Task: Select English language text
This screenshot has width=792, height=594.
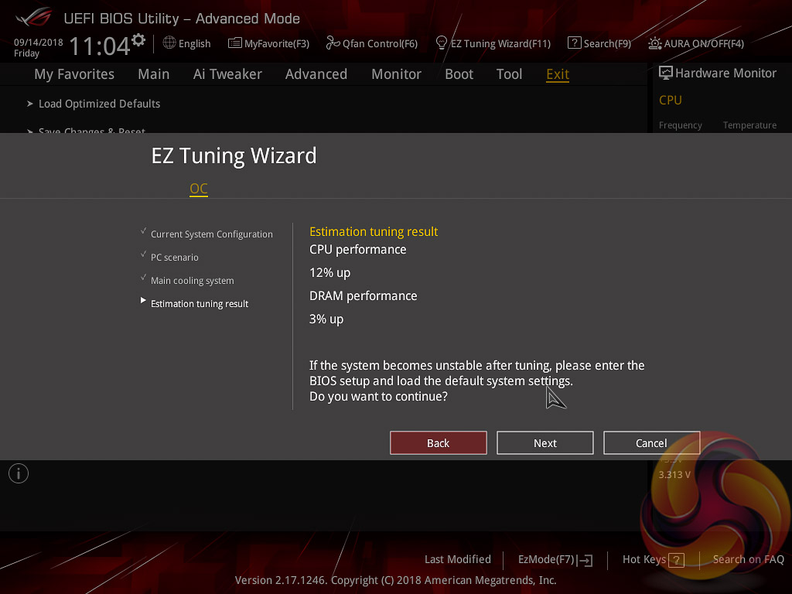Action: (x=194, y=43)
